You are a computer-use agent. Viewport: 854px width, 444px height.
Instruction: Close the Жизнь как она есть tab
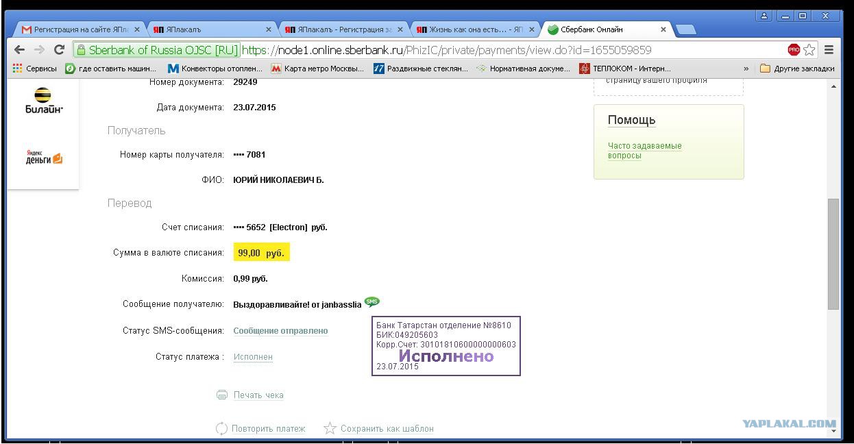click(532, 29)
